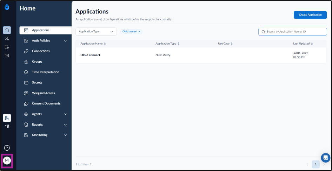Click the Wiegand Access toggle icon
The image size is (332, 171).
pyautogui.click(x=26, y=93)
